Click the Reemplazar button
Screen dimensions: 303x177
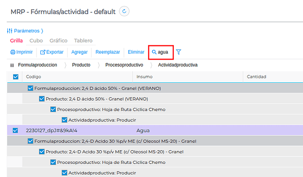pos(108,52)
